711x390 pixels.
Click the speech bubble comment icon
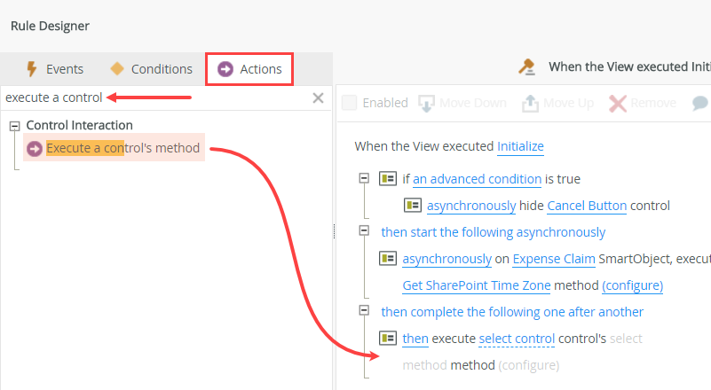(x=699, y=103)
